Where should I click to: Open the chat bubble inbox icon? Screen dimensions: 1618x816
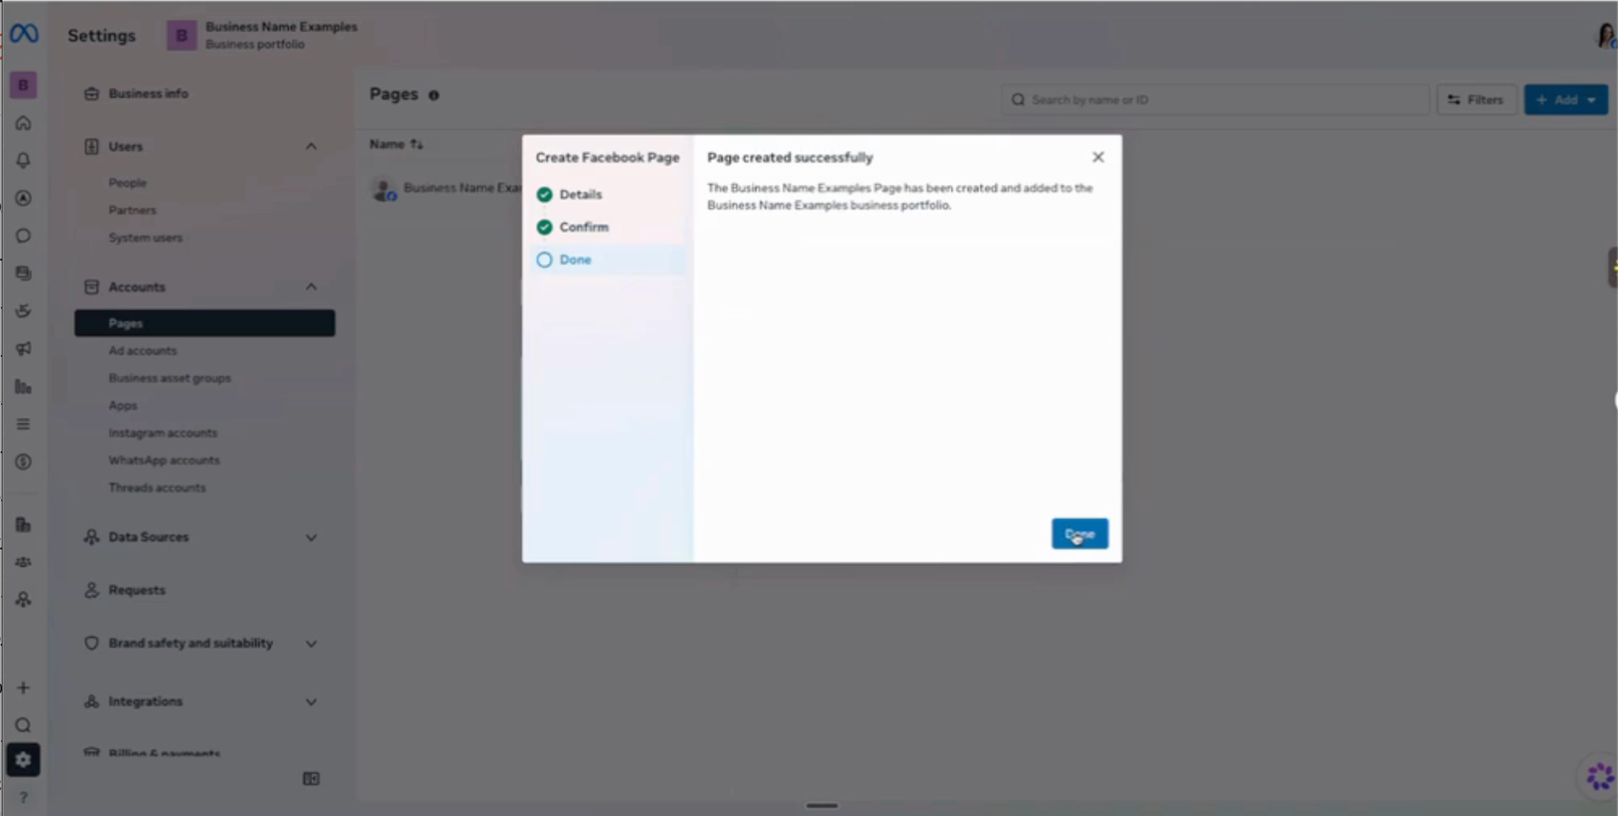click(23, 236)
